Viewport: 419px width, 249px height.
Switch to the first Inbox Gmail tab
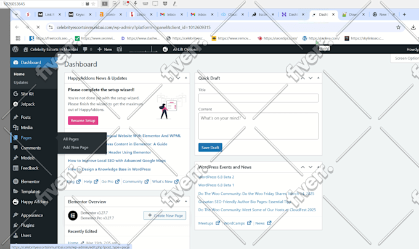171,14
